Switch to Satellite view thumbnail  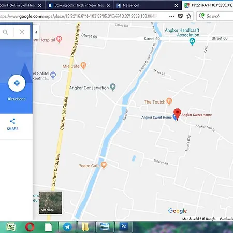click(51, 203)
